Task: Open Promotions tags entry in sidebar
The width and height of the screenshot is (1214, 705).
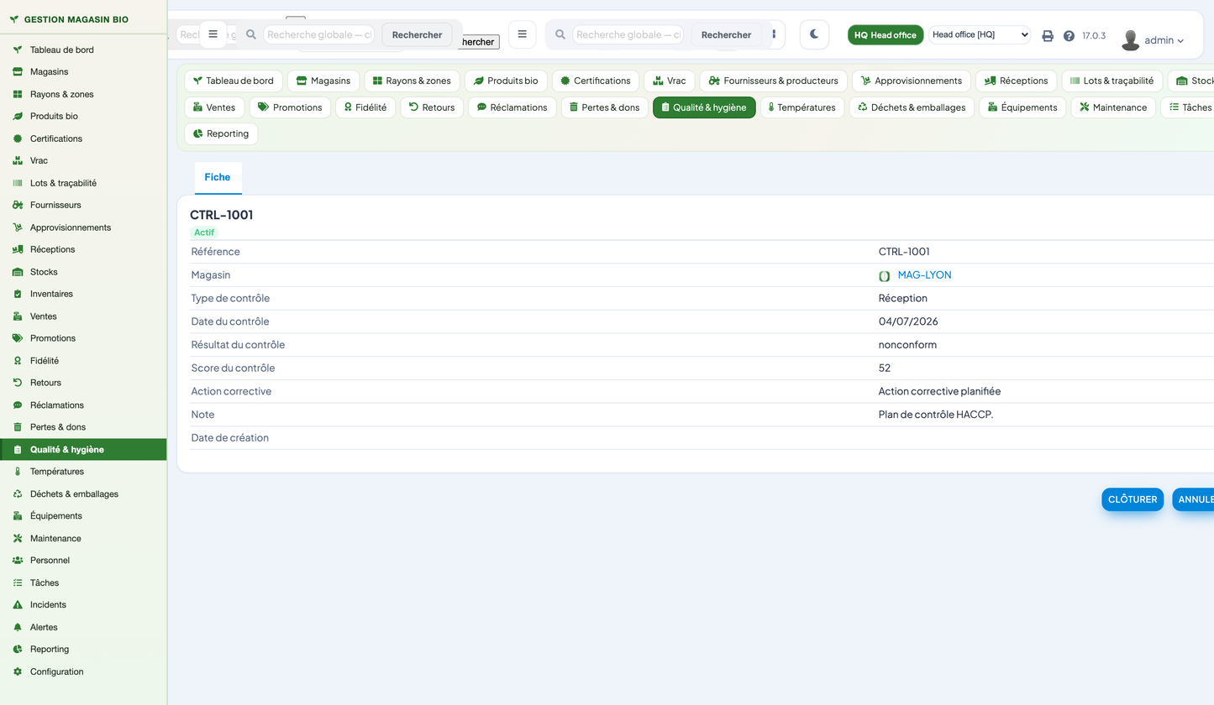Action: click(83, 338)
